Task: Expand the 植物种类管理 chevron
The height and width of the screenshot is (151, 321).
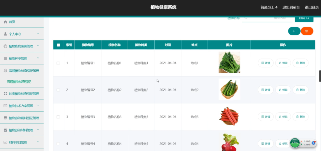Action: [38, 58]
